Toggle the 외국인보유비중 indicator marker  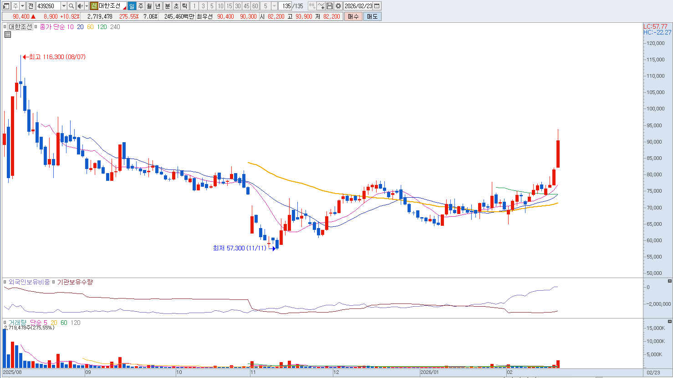[5, 282]
